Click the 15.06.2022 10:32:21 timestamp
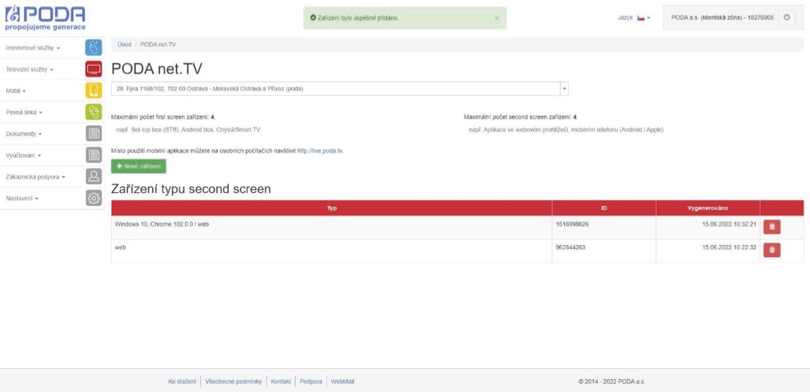Screen dimensions: 810x392 [x=729, y=224]
